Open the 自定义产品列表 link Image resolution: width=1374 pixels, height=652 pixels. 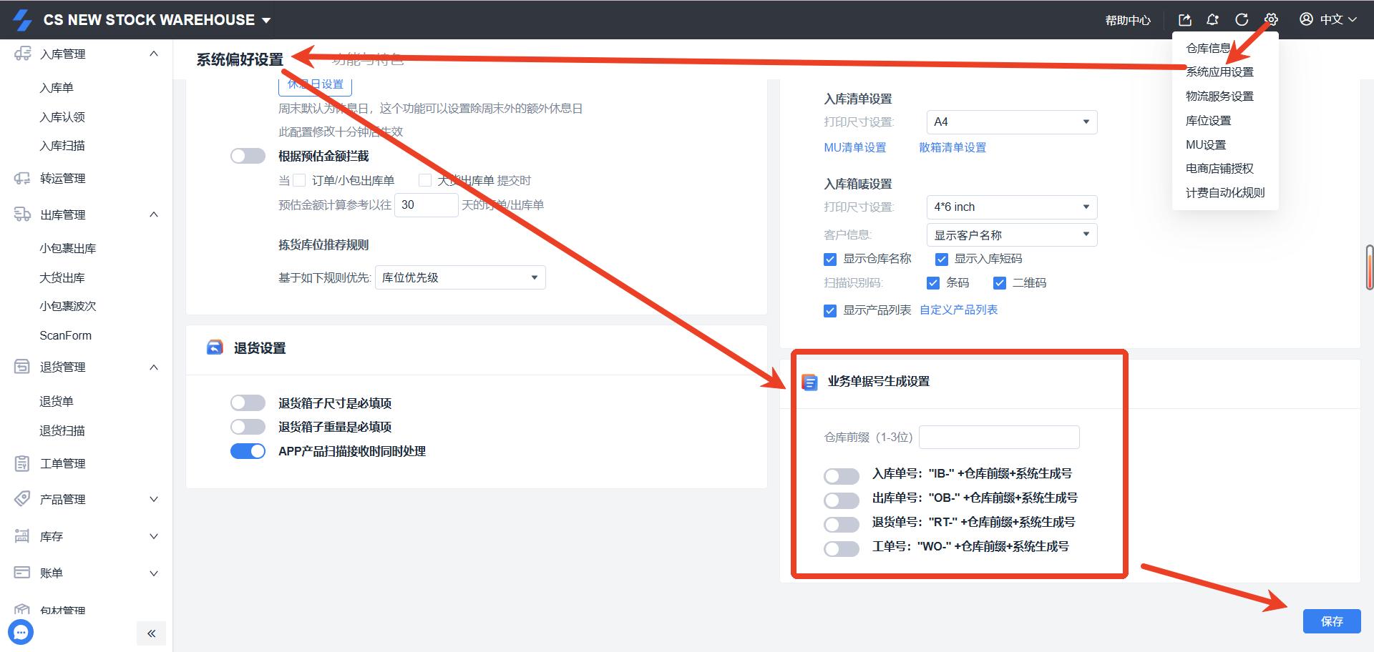pyautogui.click(x=958, y=310)
